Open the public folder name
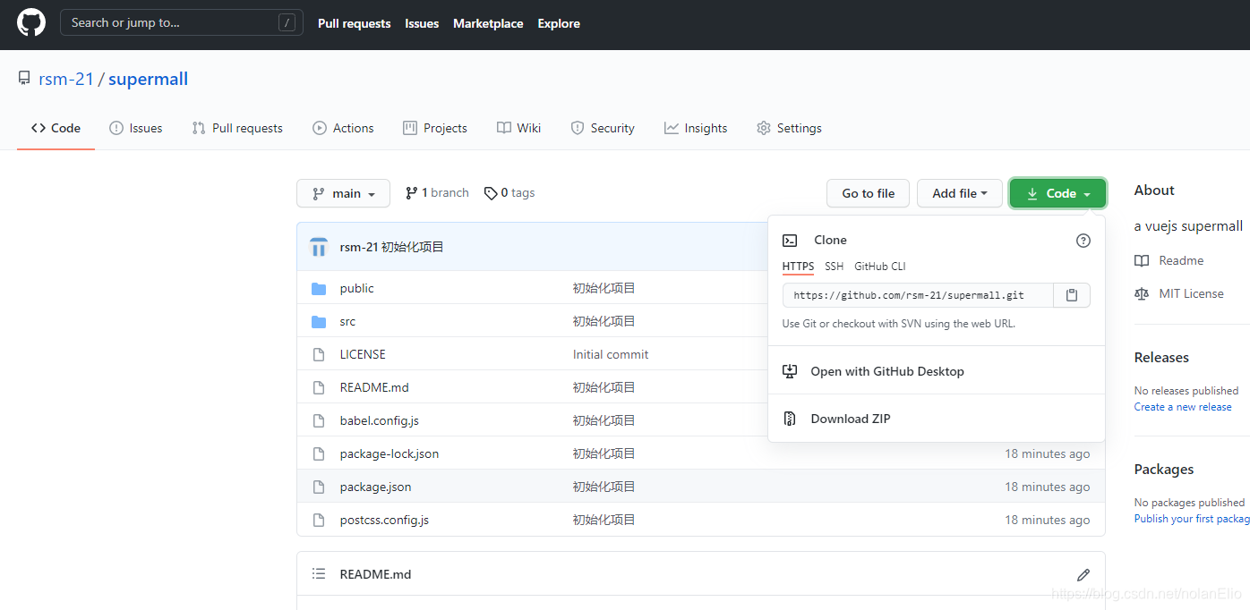The width and height of the screenshot is (1250, 610). click(357, 288)
